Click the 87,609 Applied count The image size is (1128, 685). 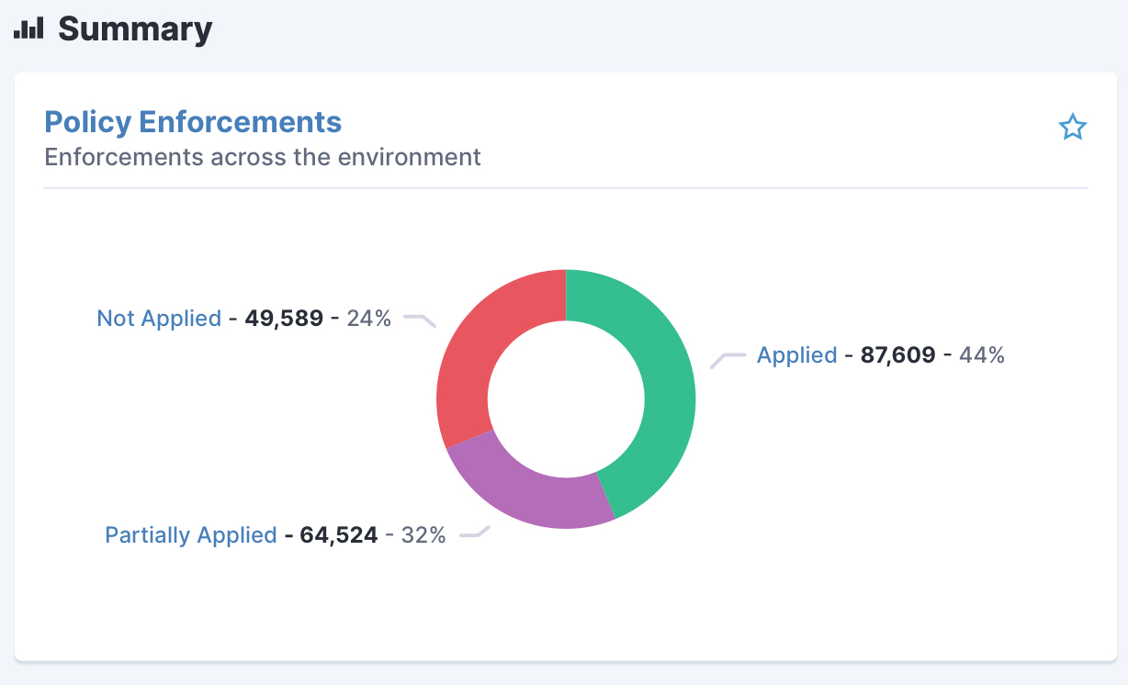click(x=897, y=355)
